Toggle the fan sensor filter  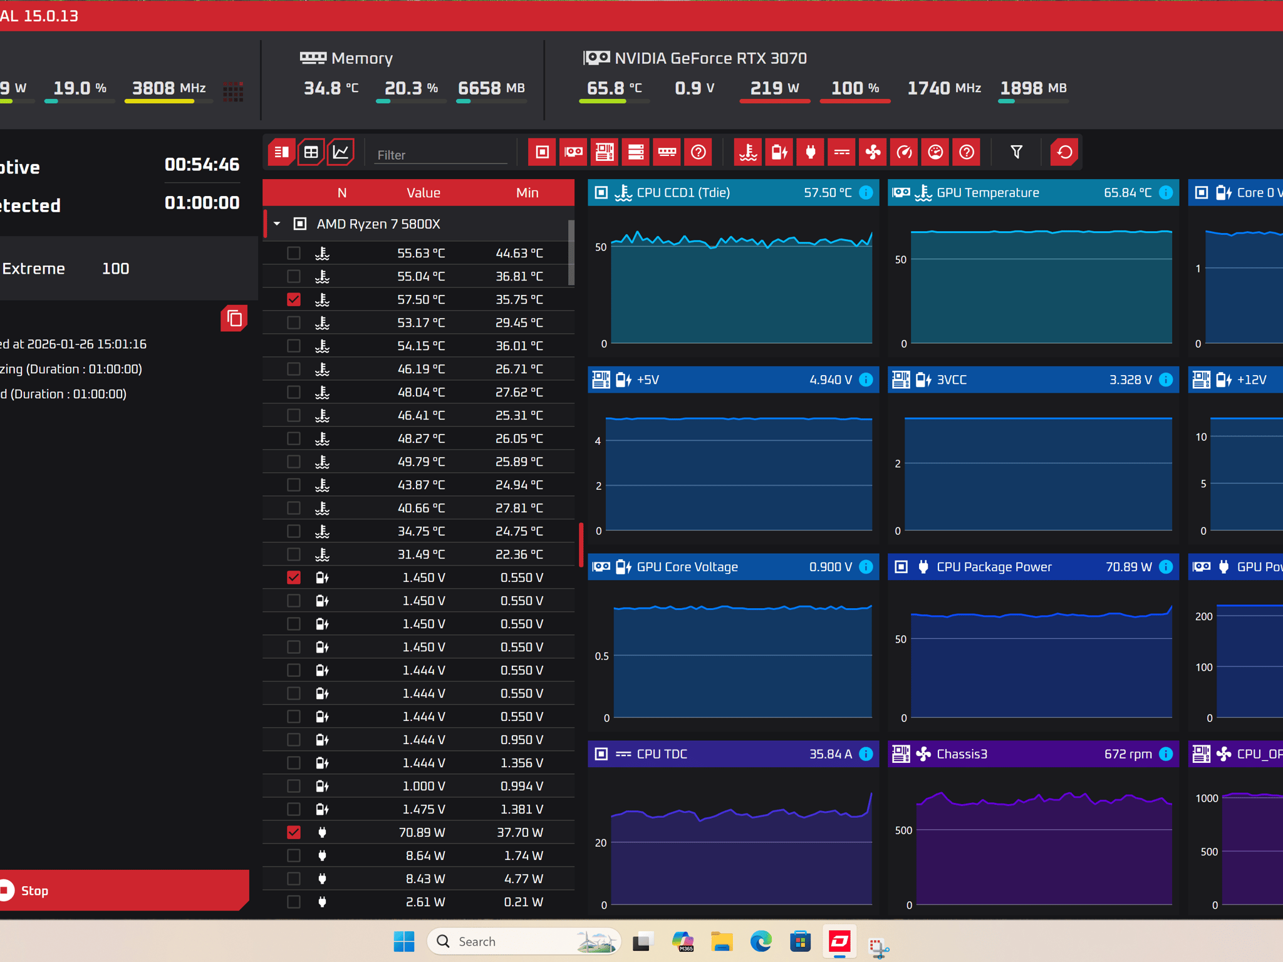tap(873, 152)
